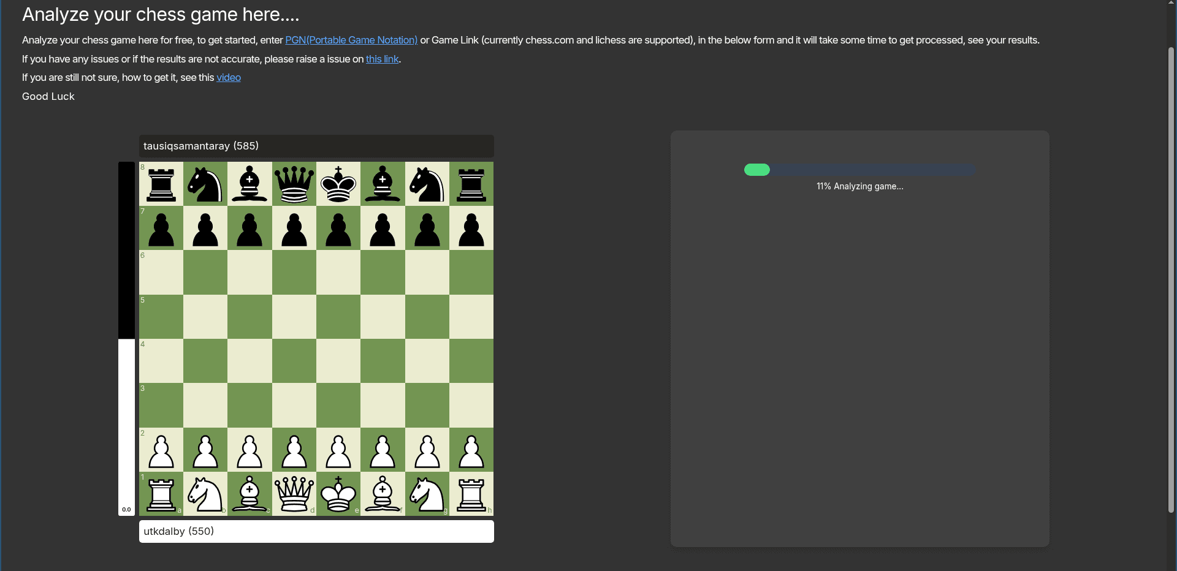Click the tausiqsamantaray (585) player name bar

[x=316, y=146]
